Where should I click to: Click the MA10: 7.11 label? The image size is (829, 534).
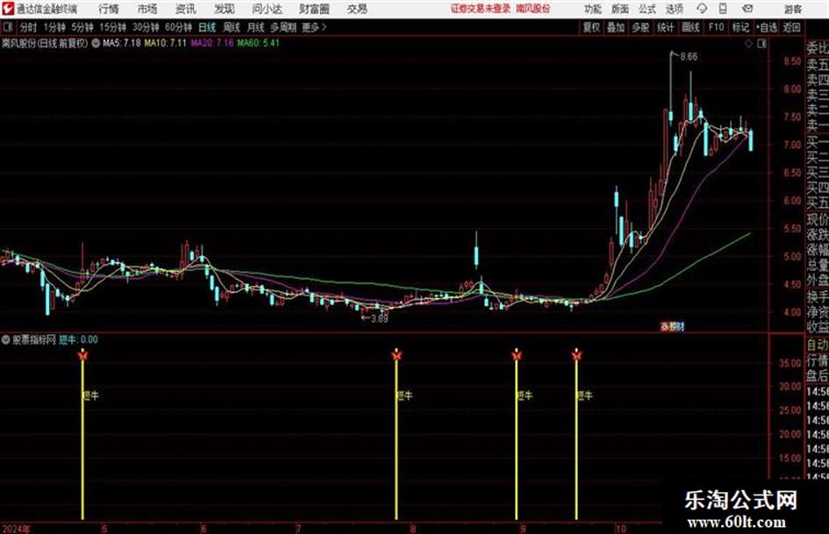coord(166,43)
